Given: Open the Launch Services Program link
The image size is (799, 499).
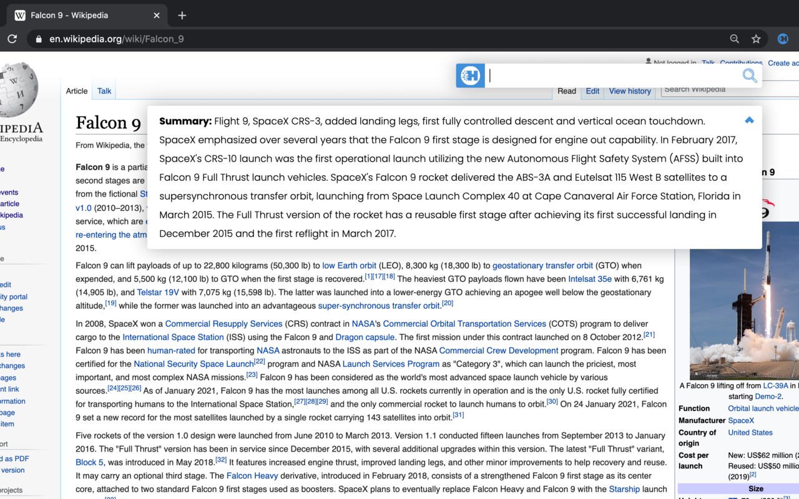Looking at the screenshot, I should tap(391, 364).
